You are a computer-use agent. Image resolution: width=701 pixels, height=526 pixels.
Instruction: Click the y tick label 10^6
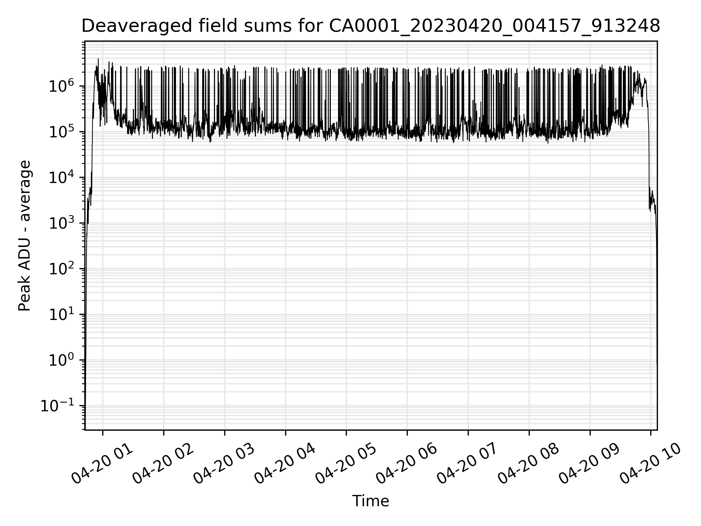(61, 85)
